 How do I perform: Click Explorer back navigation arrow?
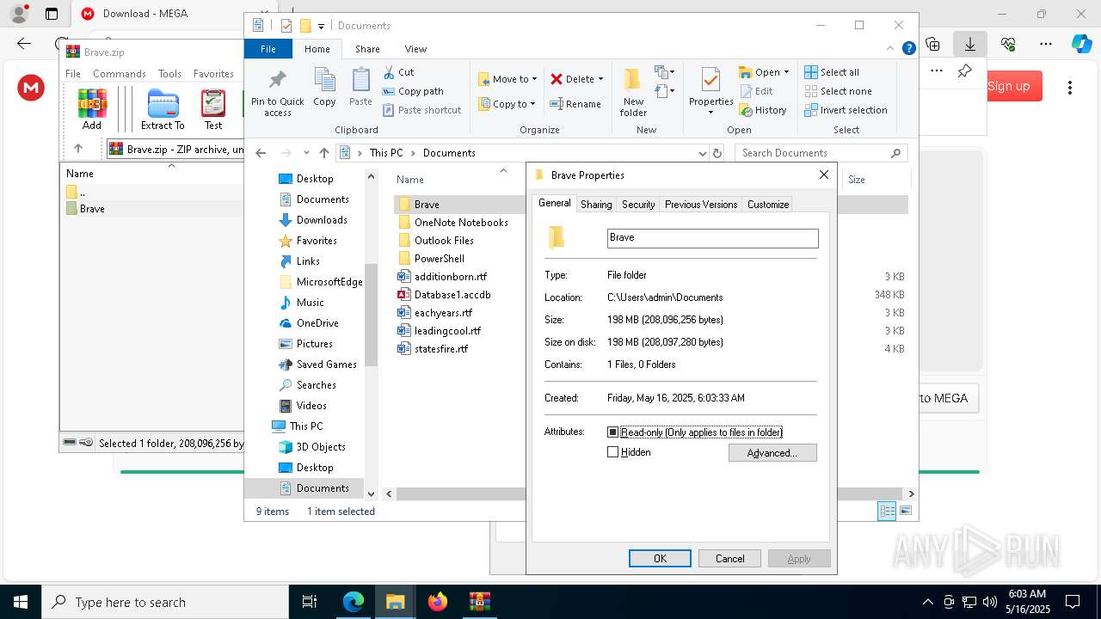pos(261,153)
